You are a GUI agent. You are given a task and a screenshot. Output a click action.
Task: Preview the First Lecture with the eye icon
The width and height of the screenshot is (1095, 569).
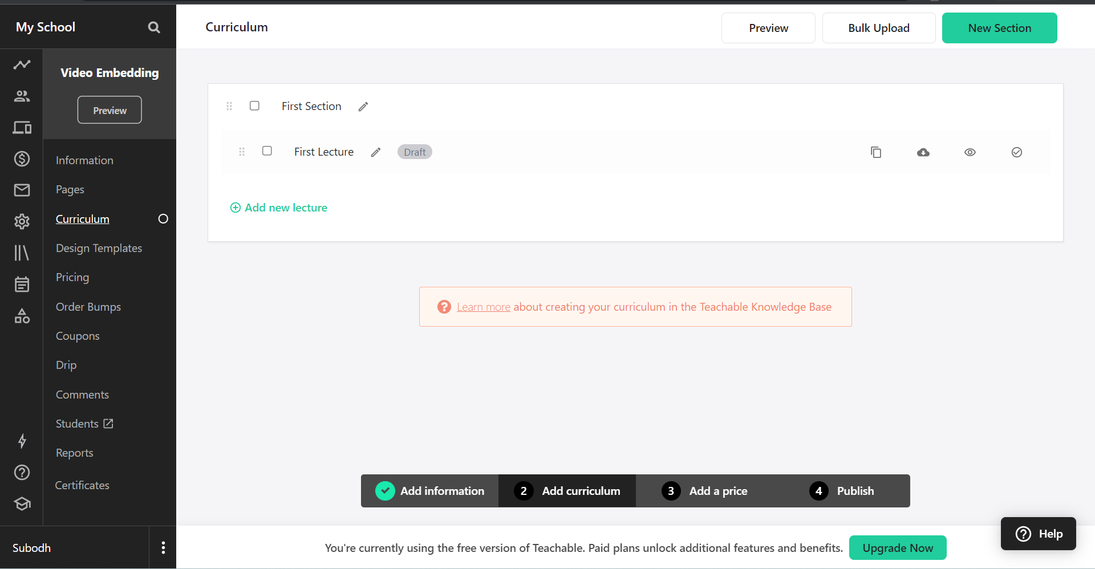point(970,152)
